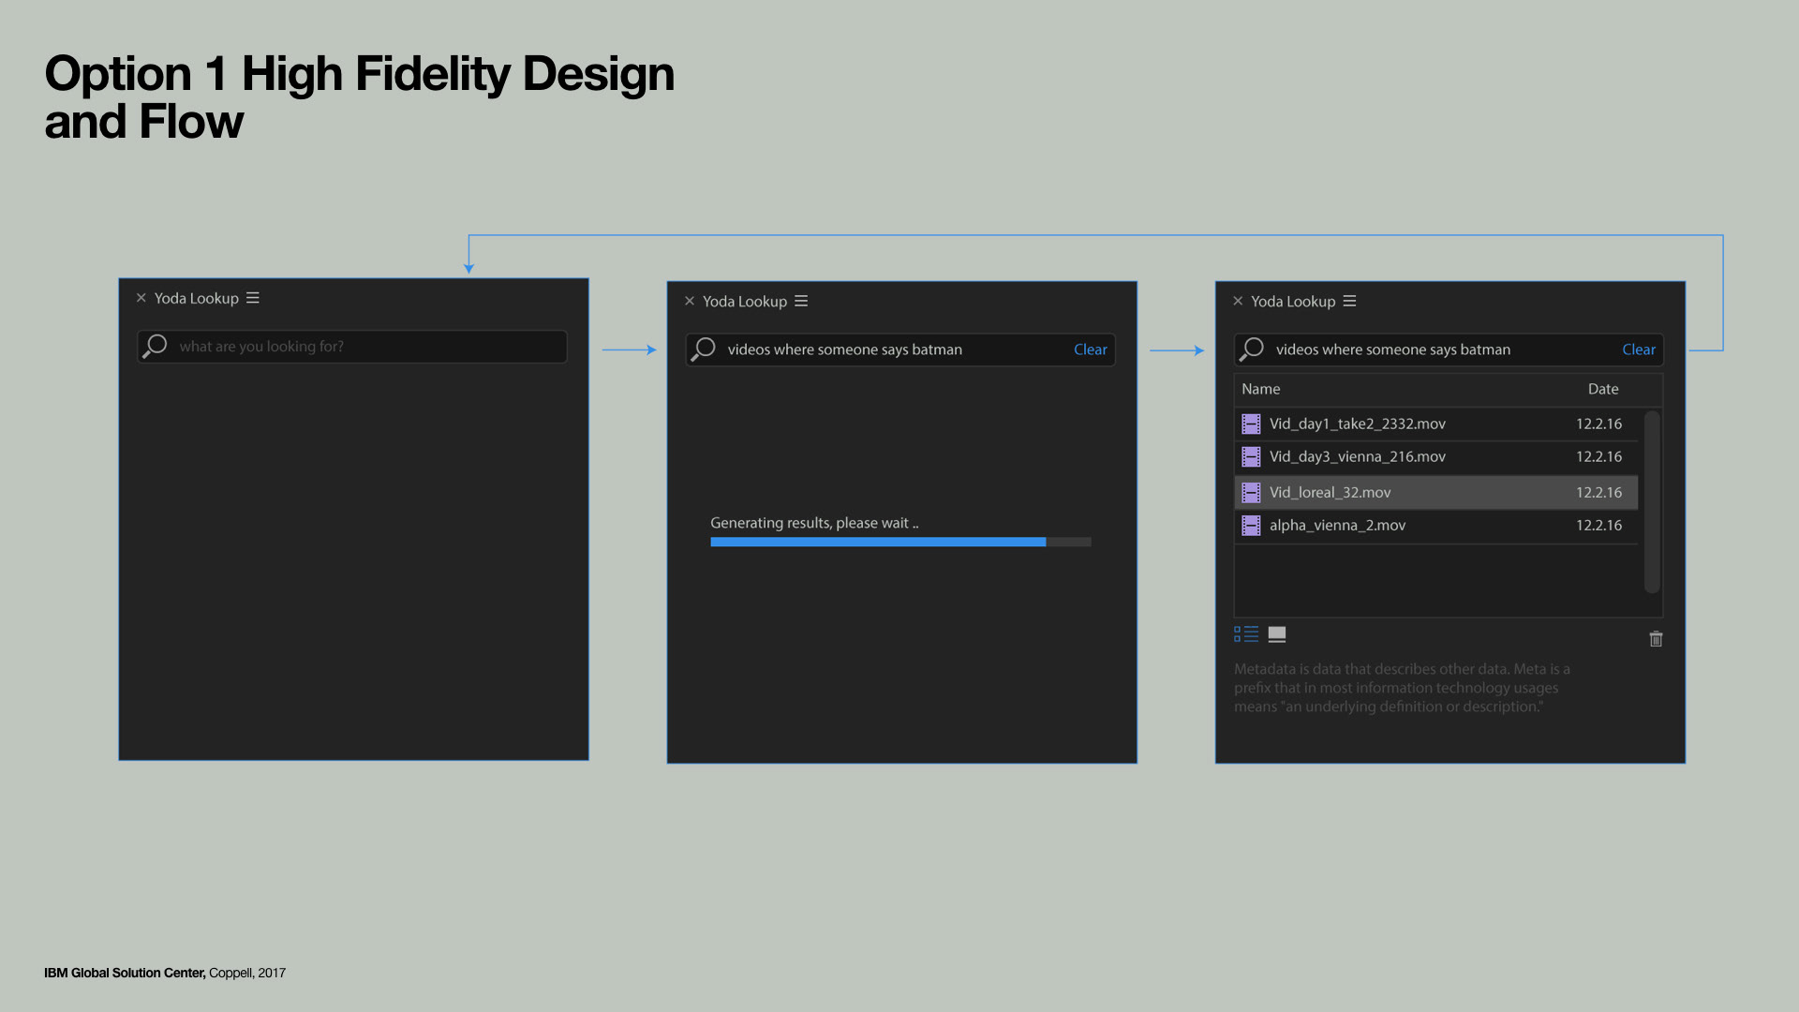The height and width of the screenshot is (1012, 1799).
Task: Click trash icon below results list
Action: (x=1656, y=639)
